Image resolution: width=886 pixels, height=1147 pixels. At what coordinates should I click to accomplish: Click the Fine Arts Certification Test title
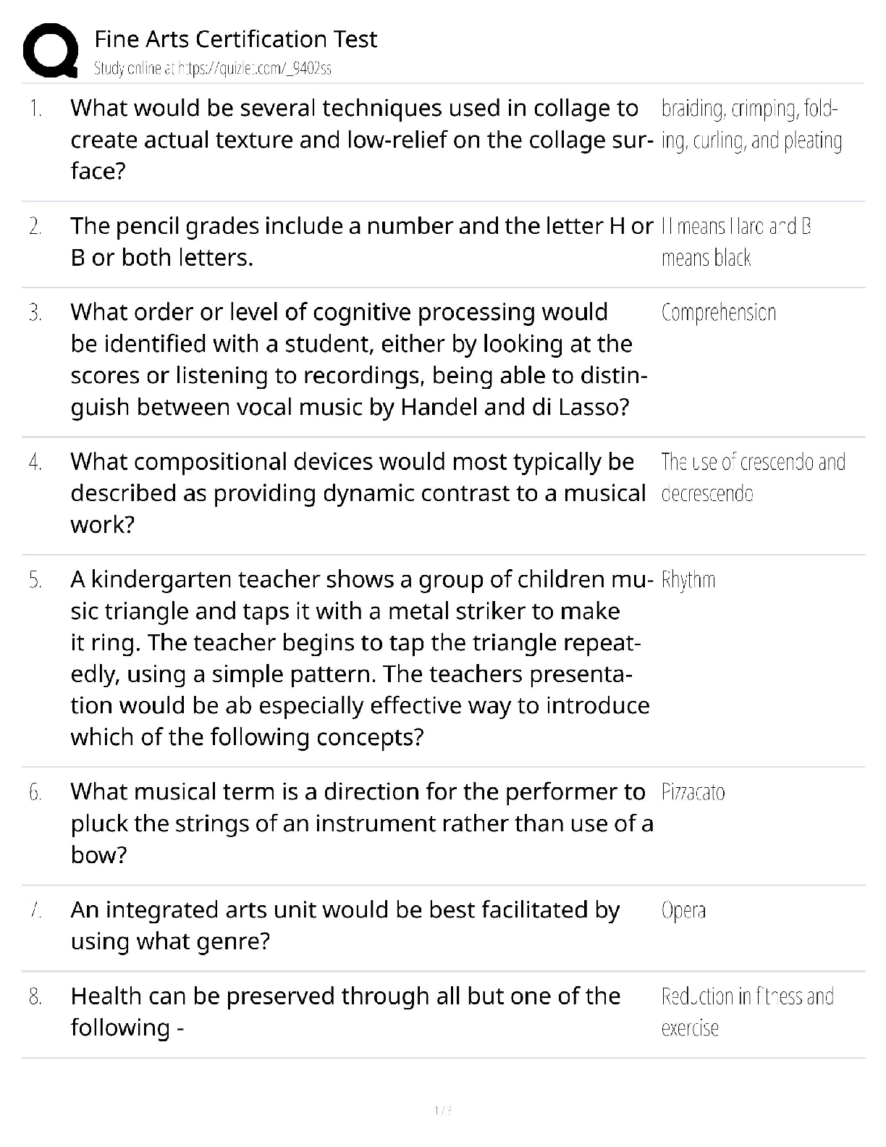(236, 39)
